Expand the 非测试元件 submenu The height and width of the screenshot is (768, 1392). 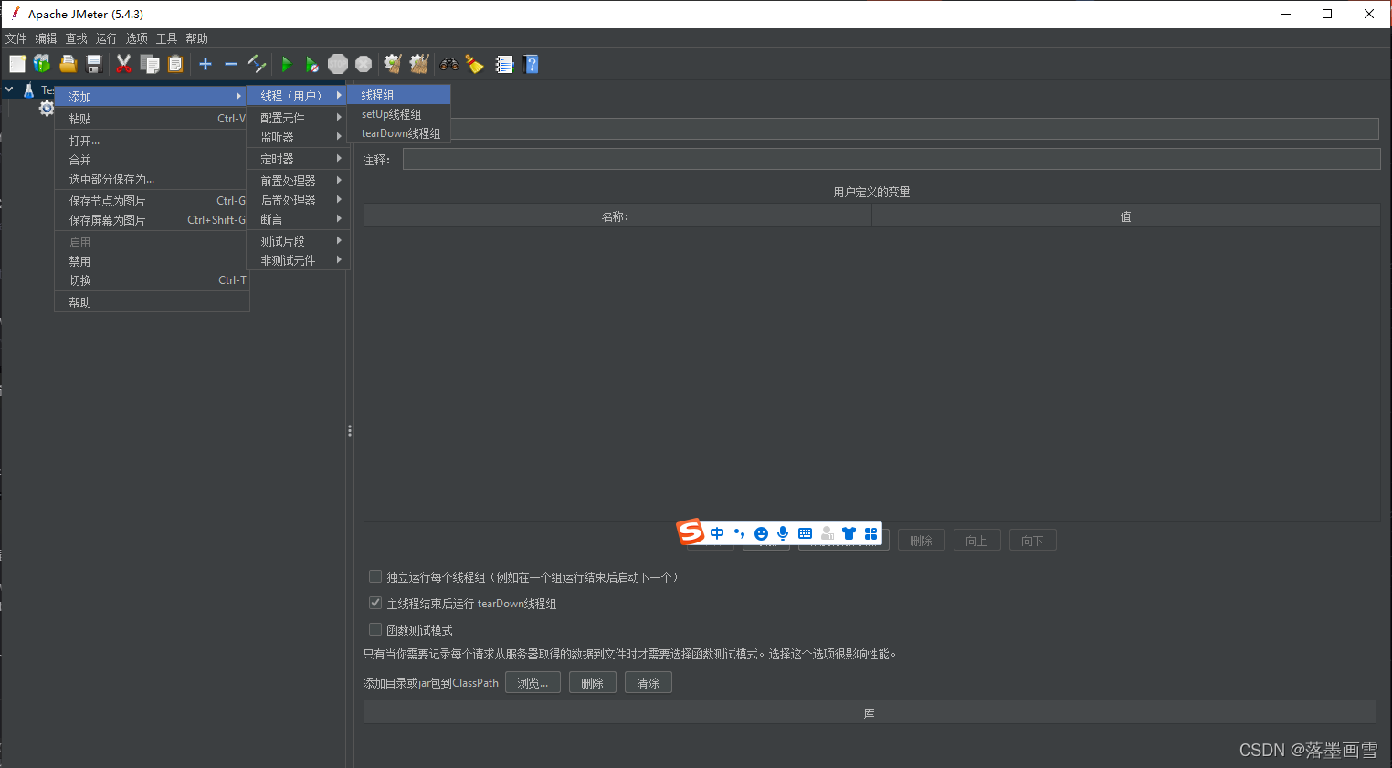click(299, 260)
